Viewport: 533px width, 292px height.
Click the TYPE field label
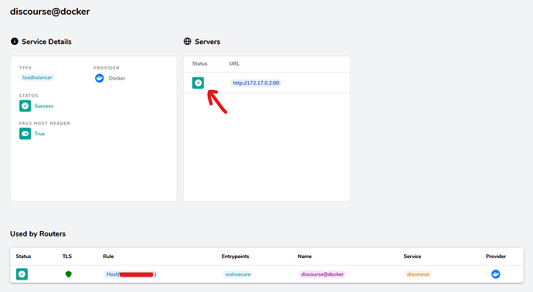coord(25,68)
